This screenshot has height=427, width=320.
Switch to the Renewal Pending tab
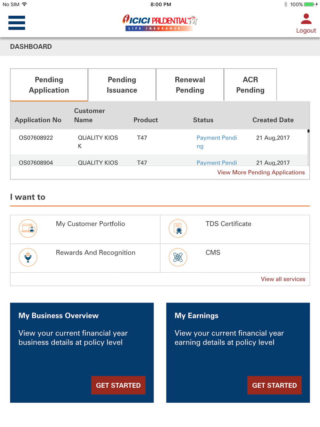[190, 85]
